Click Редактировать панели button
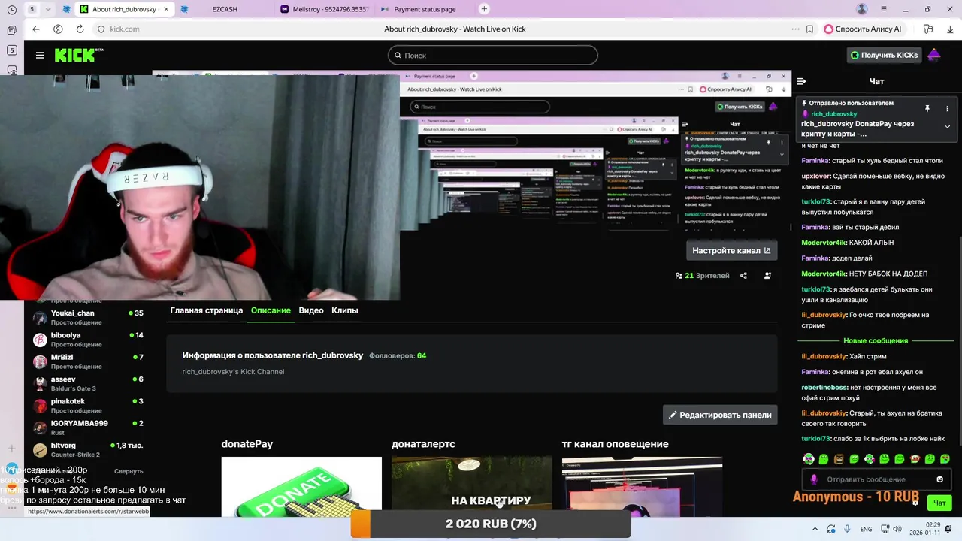This screenshot has height=541, width=962. click(720, 415)
